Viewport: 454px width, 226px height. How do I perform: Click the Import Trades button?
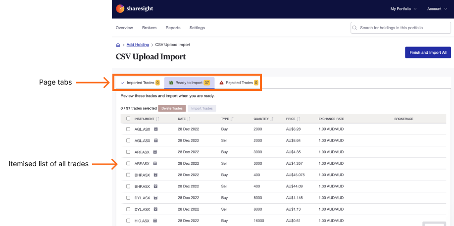(202, 108)
